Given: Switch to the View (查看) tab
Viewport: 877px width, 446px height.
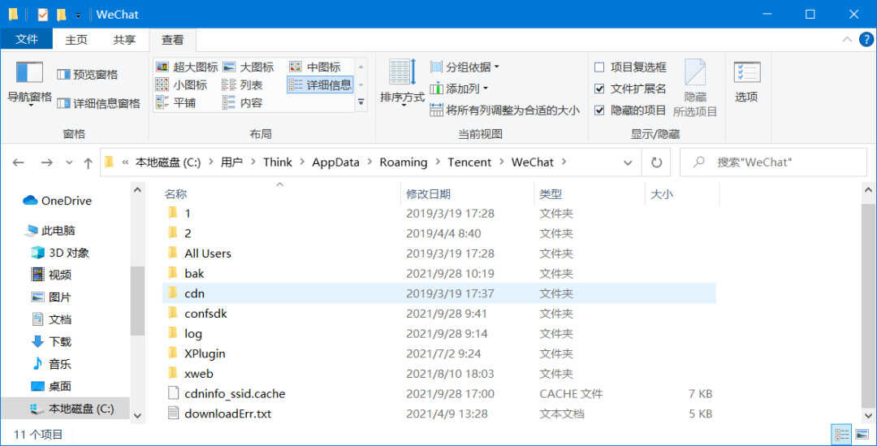Looking at the screenshot, I should coord(172,40).
